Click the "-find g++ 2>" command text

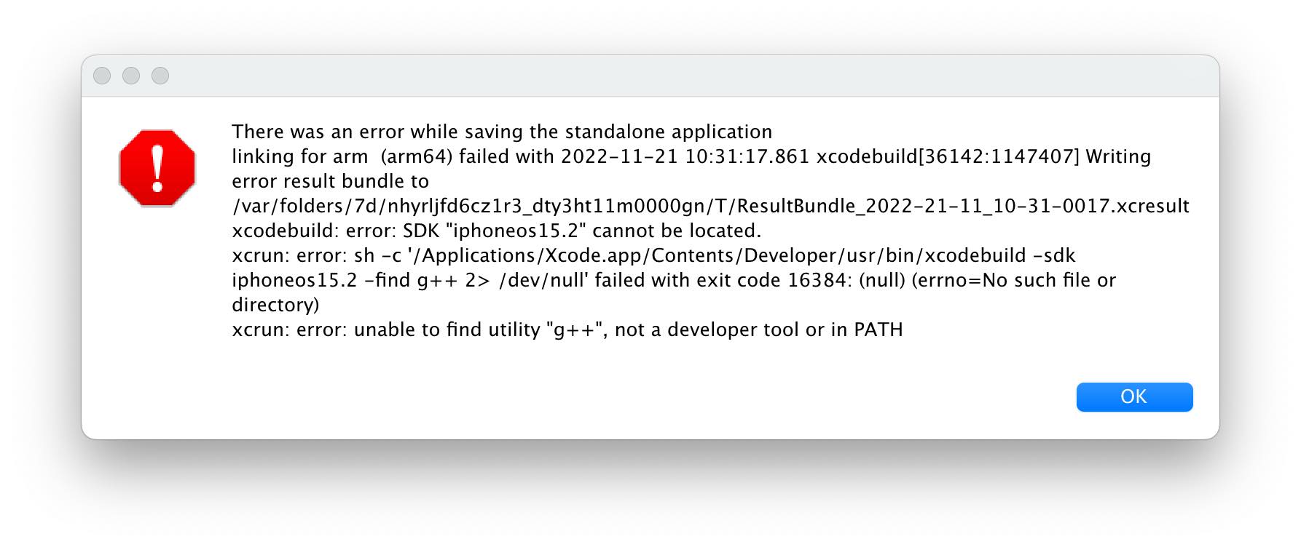[433, 281]
